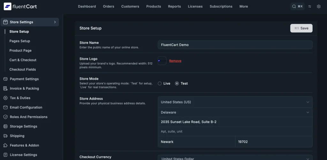Open Pages Setup in the sidebar
Viewport: 327px width, 160px height.
point(19,41)
